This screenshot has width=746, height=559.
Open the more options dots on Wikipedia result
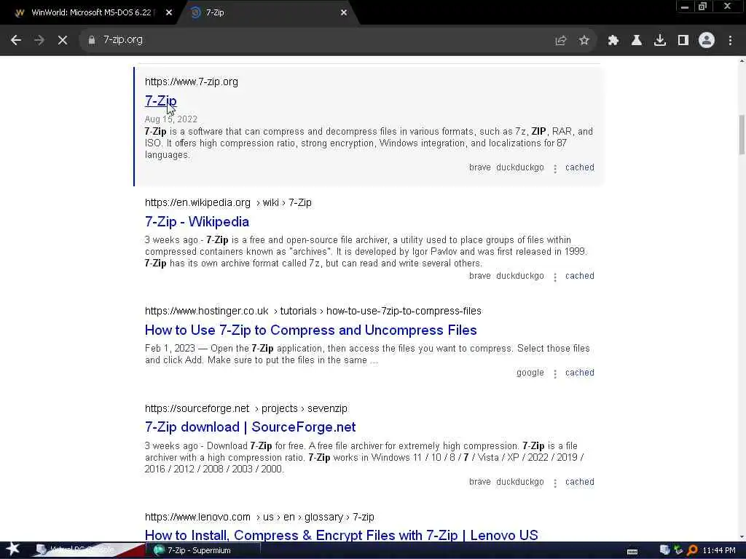[554, 277]
